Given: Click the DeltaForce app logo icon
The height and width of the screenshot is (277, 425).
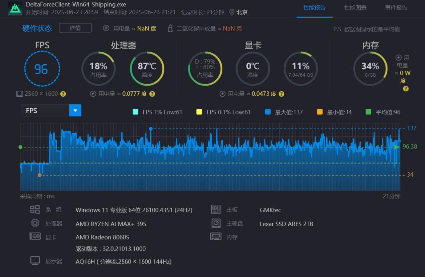Looking at the screenshot, I should [x=15, y=9].
